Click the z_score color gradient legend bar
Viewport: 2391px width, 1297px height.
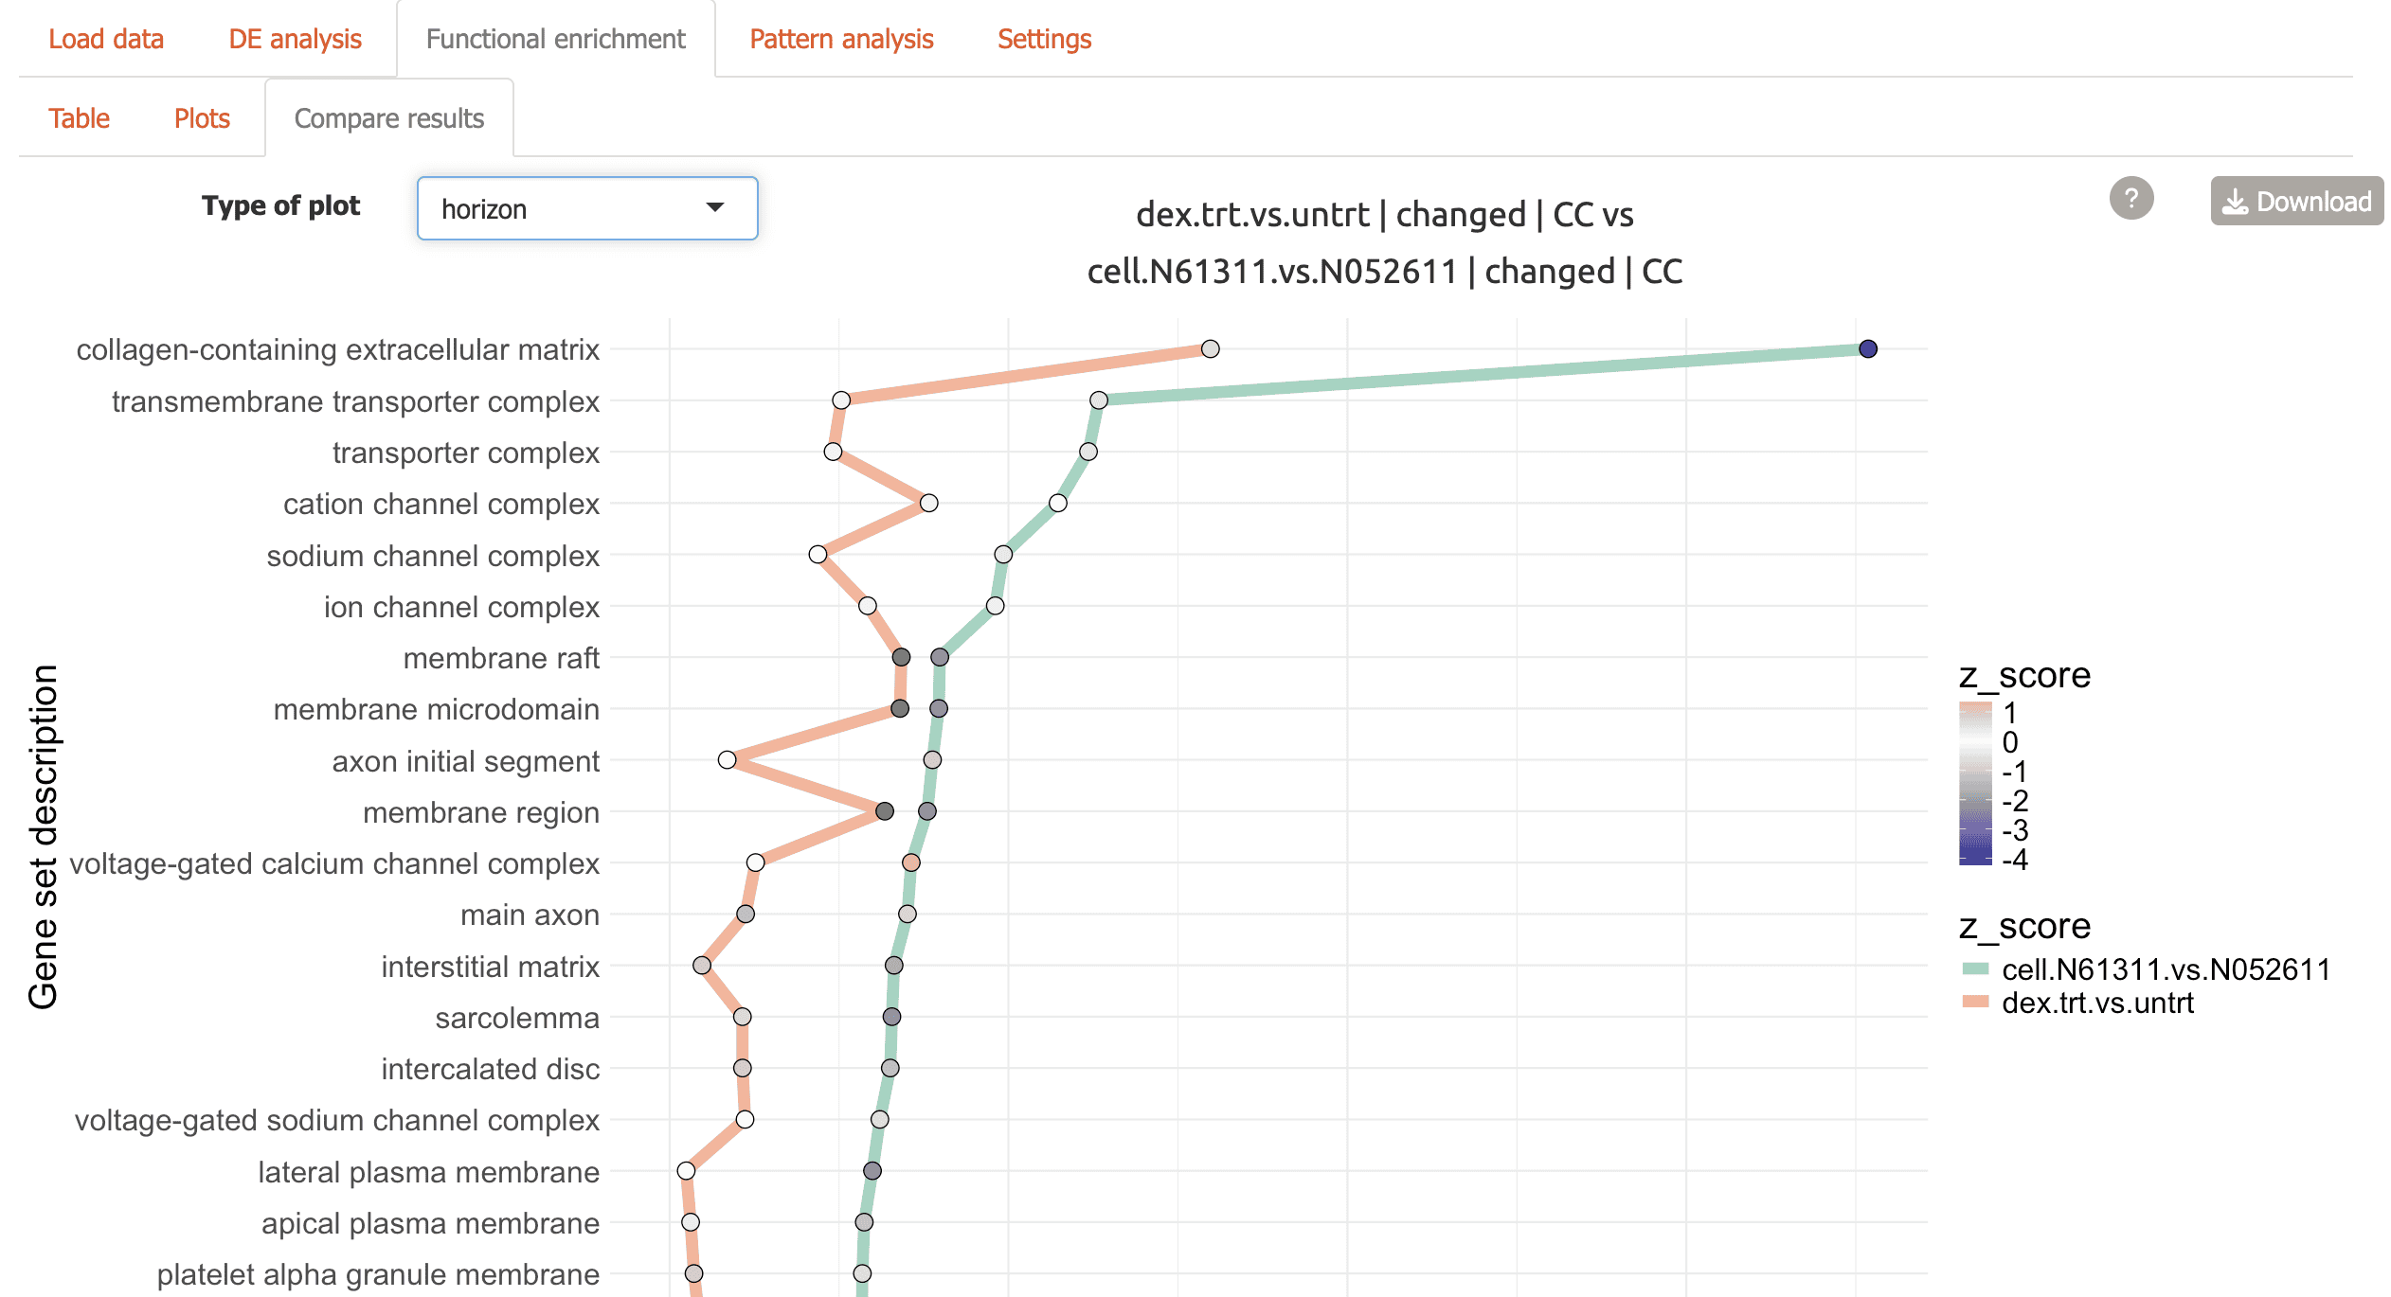(1975, 783)
